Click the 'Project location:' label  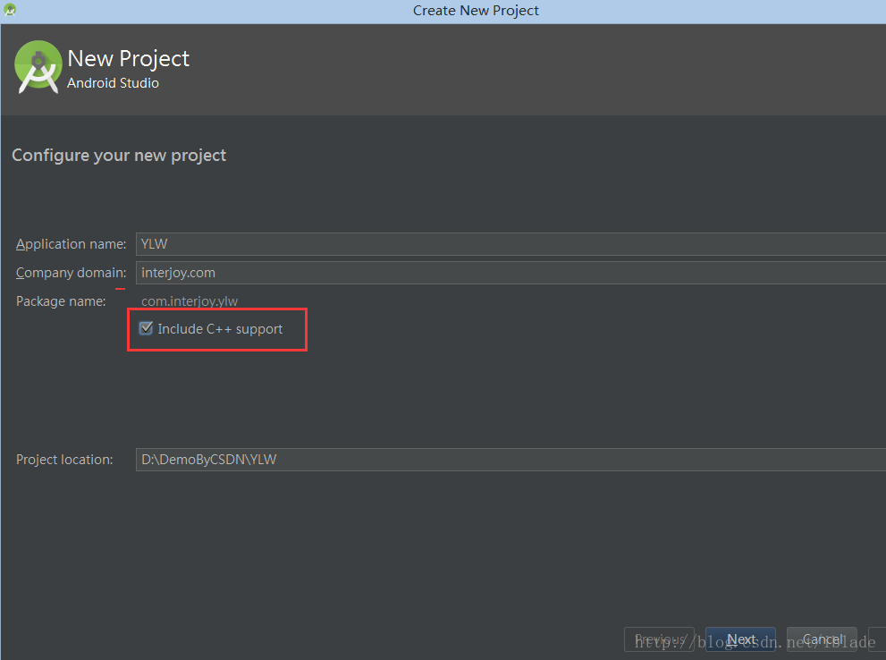[x=64, y=460]
